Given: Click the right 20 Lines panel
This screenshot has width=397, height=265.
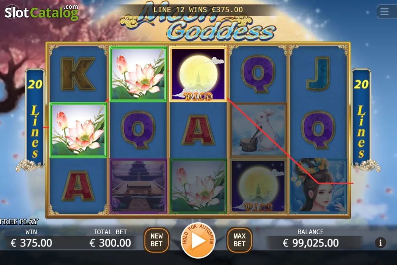Looking at the screenshot, I should pyautogui.click(x=361, y=117).
